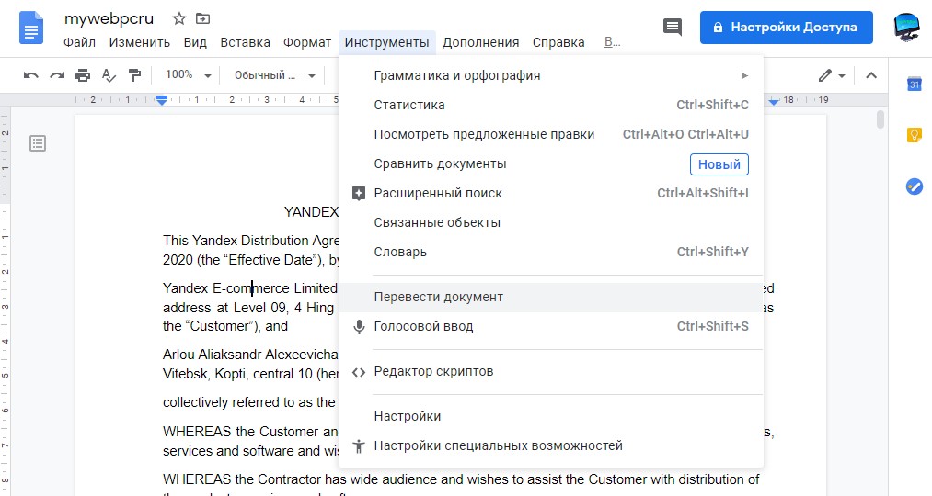Open the Формат menu
932x496 pixels.
[306, 43]
